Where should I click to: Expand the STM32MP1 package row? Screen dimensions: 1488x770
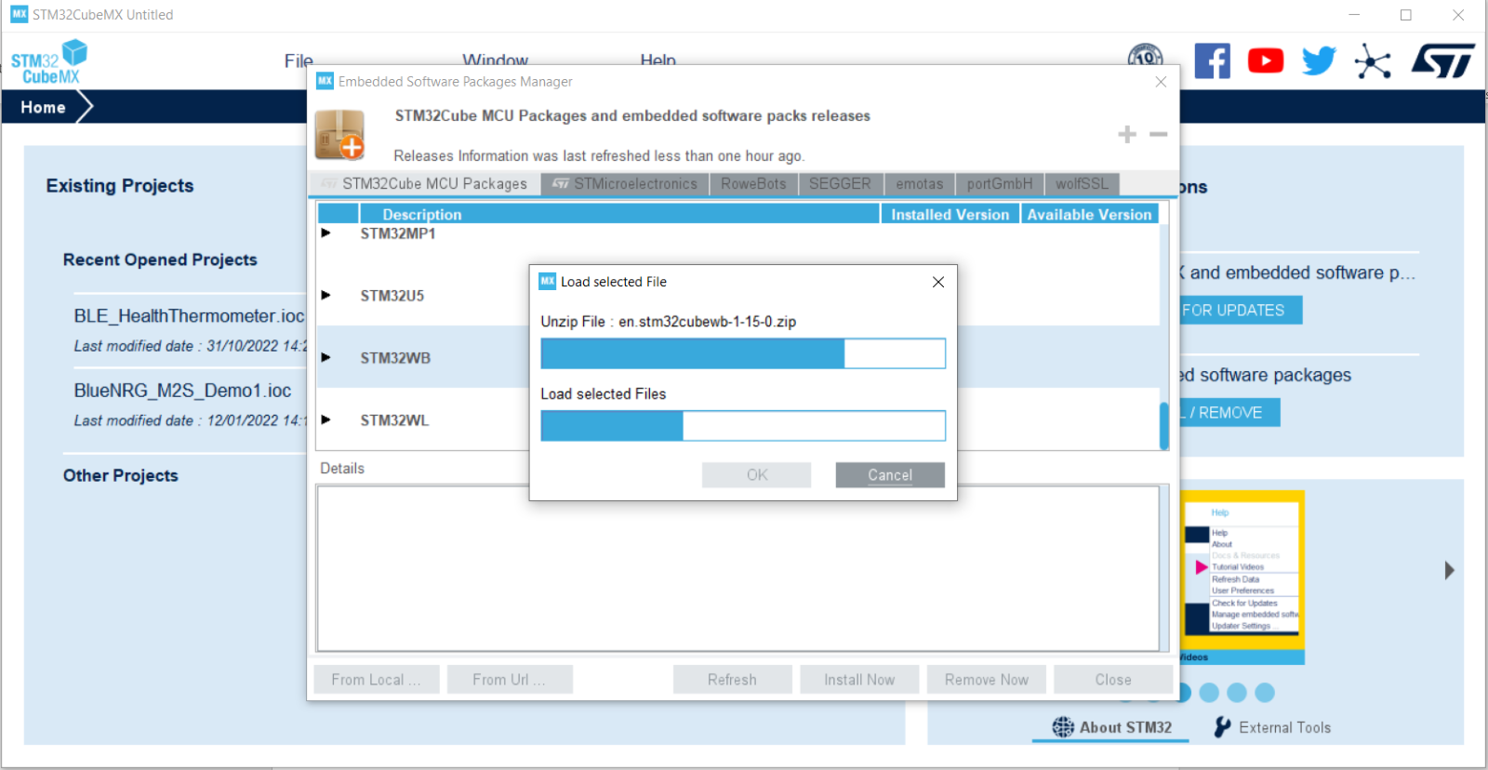[326, 233]
